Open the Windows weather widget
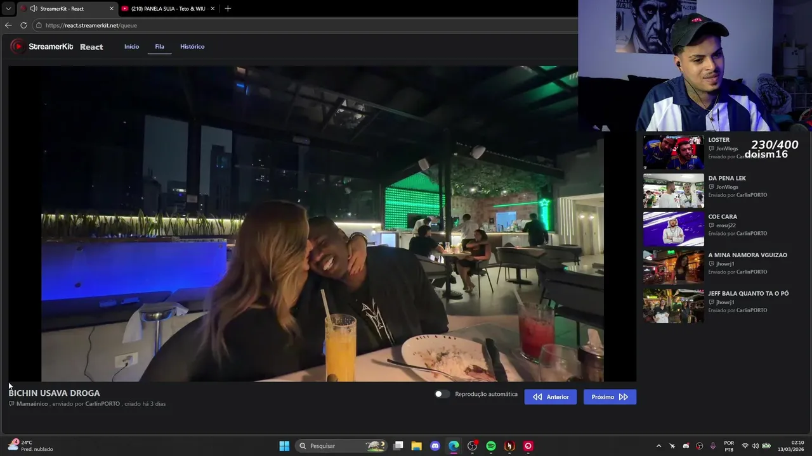 coord(30,446)
